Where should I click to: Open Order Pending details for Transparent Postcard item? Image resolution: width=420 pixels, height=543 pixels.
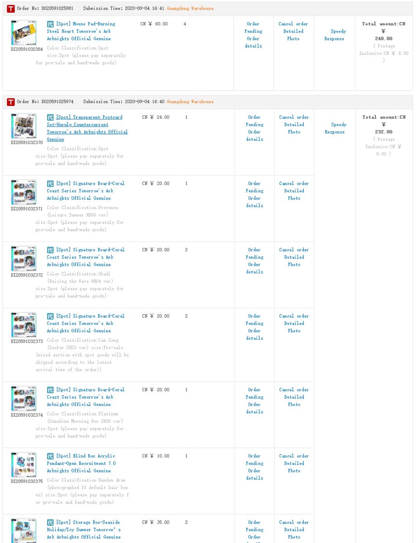click(254, 128)
